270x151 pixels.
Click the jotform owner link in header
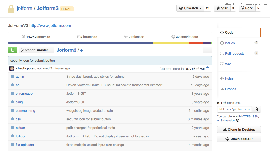25,8
